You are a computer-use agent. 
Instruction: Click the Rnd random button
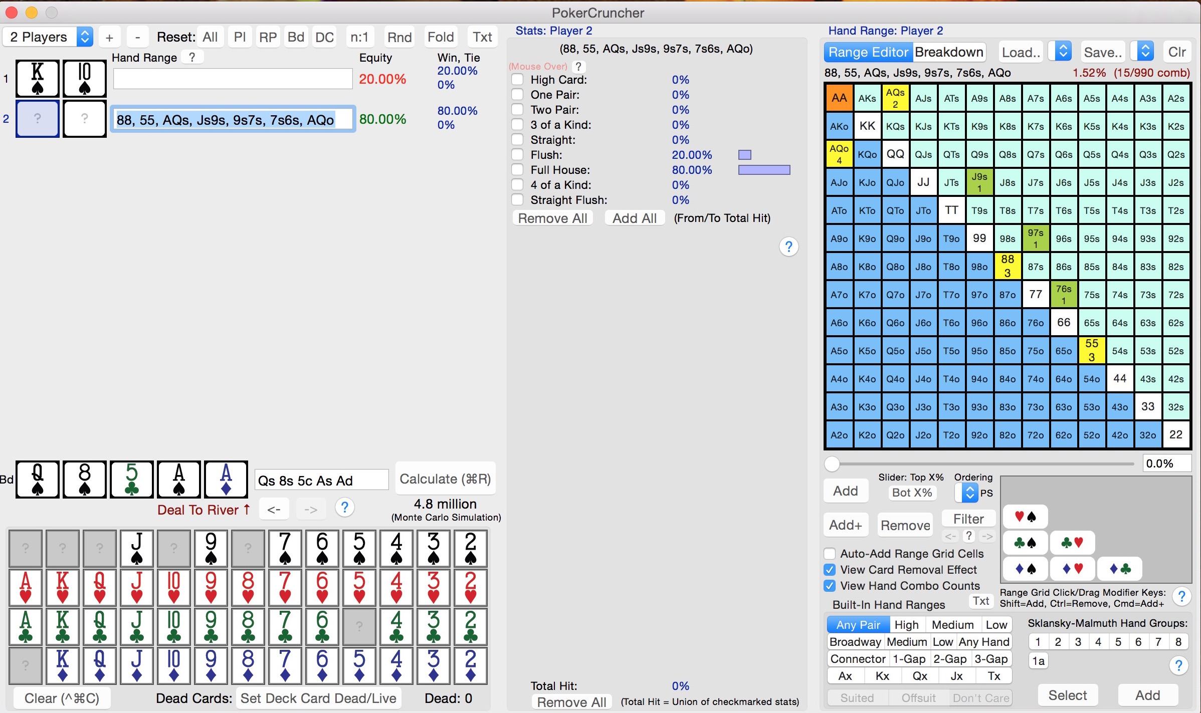click(399, 37)
